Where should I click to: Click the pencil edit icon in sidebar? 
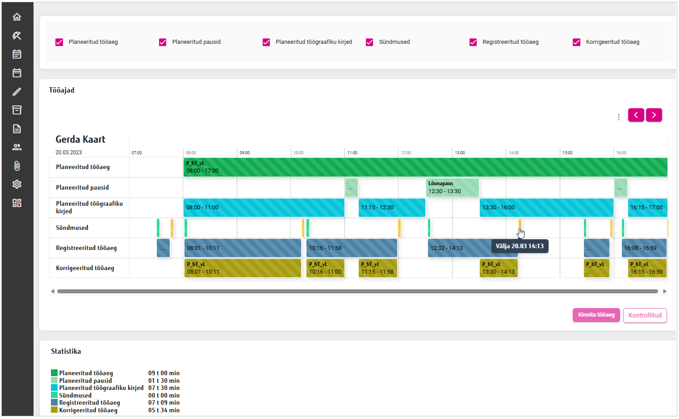click(x=17, y=92)
